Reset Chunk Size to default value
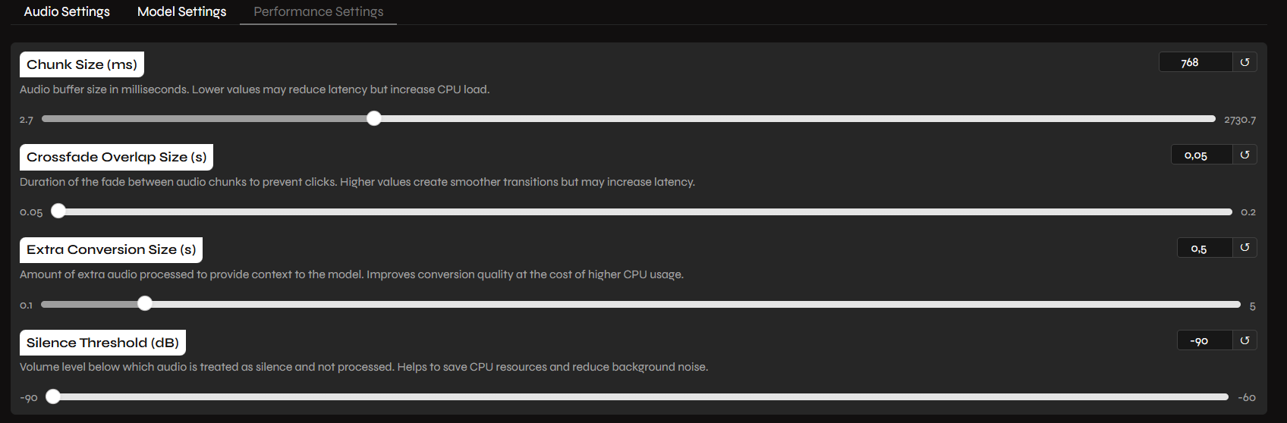Screen dimensions: 1287x423 [1245, 62]
